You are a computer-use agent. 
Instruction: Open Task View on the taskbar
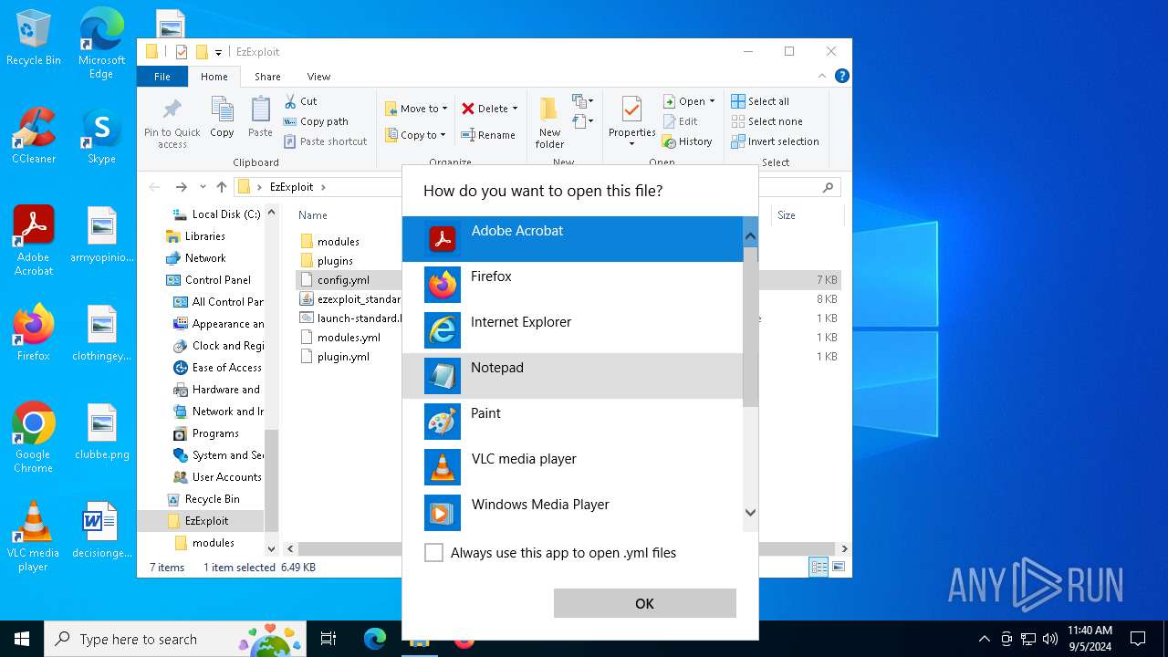tap(328, 639)
